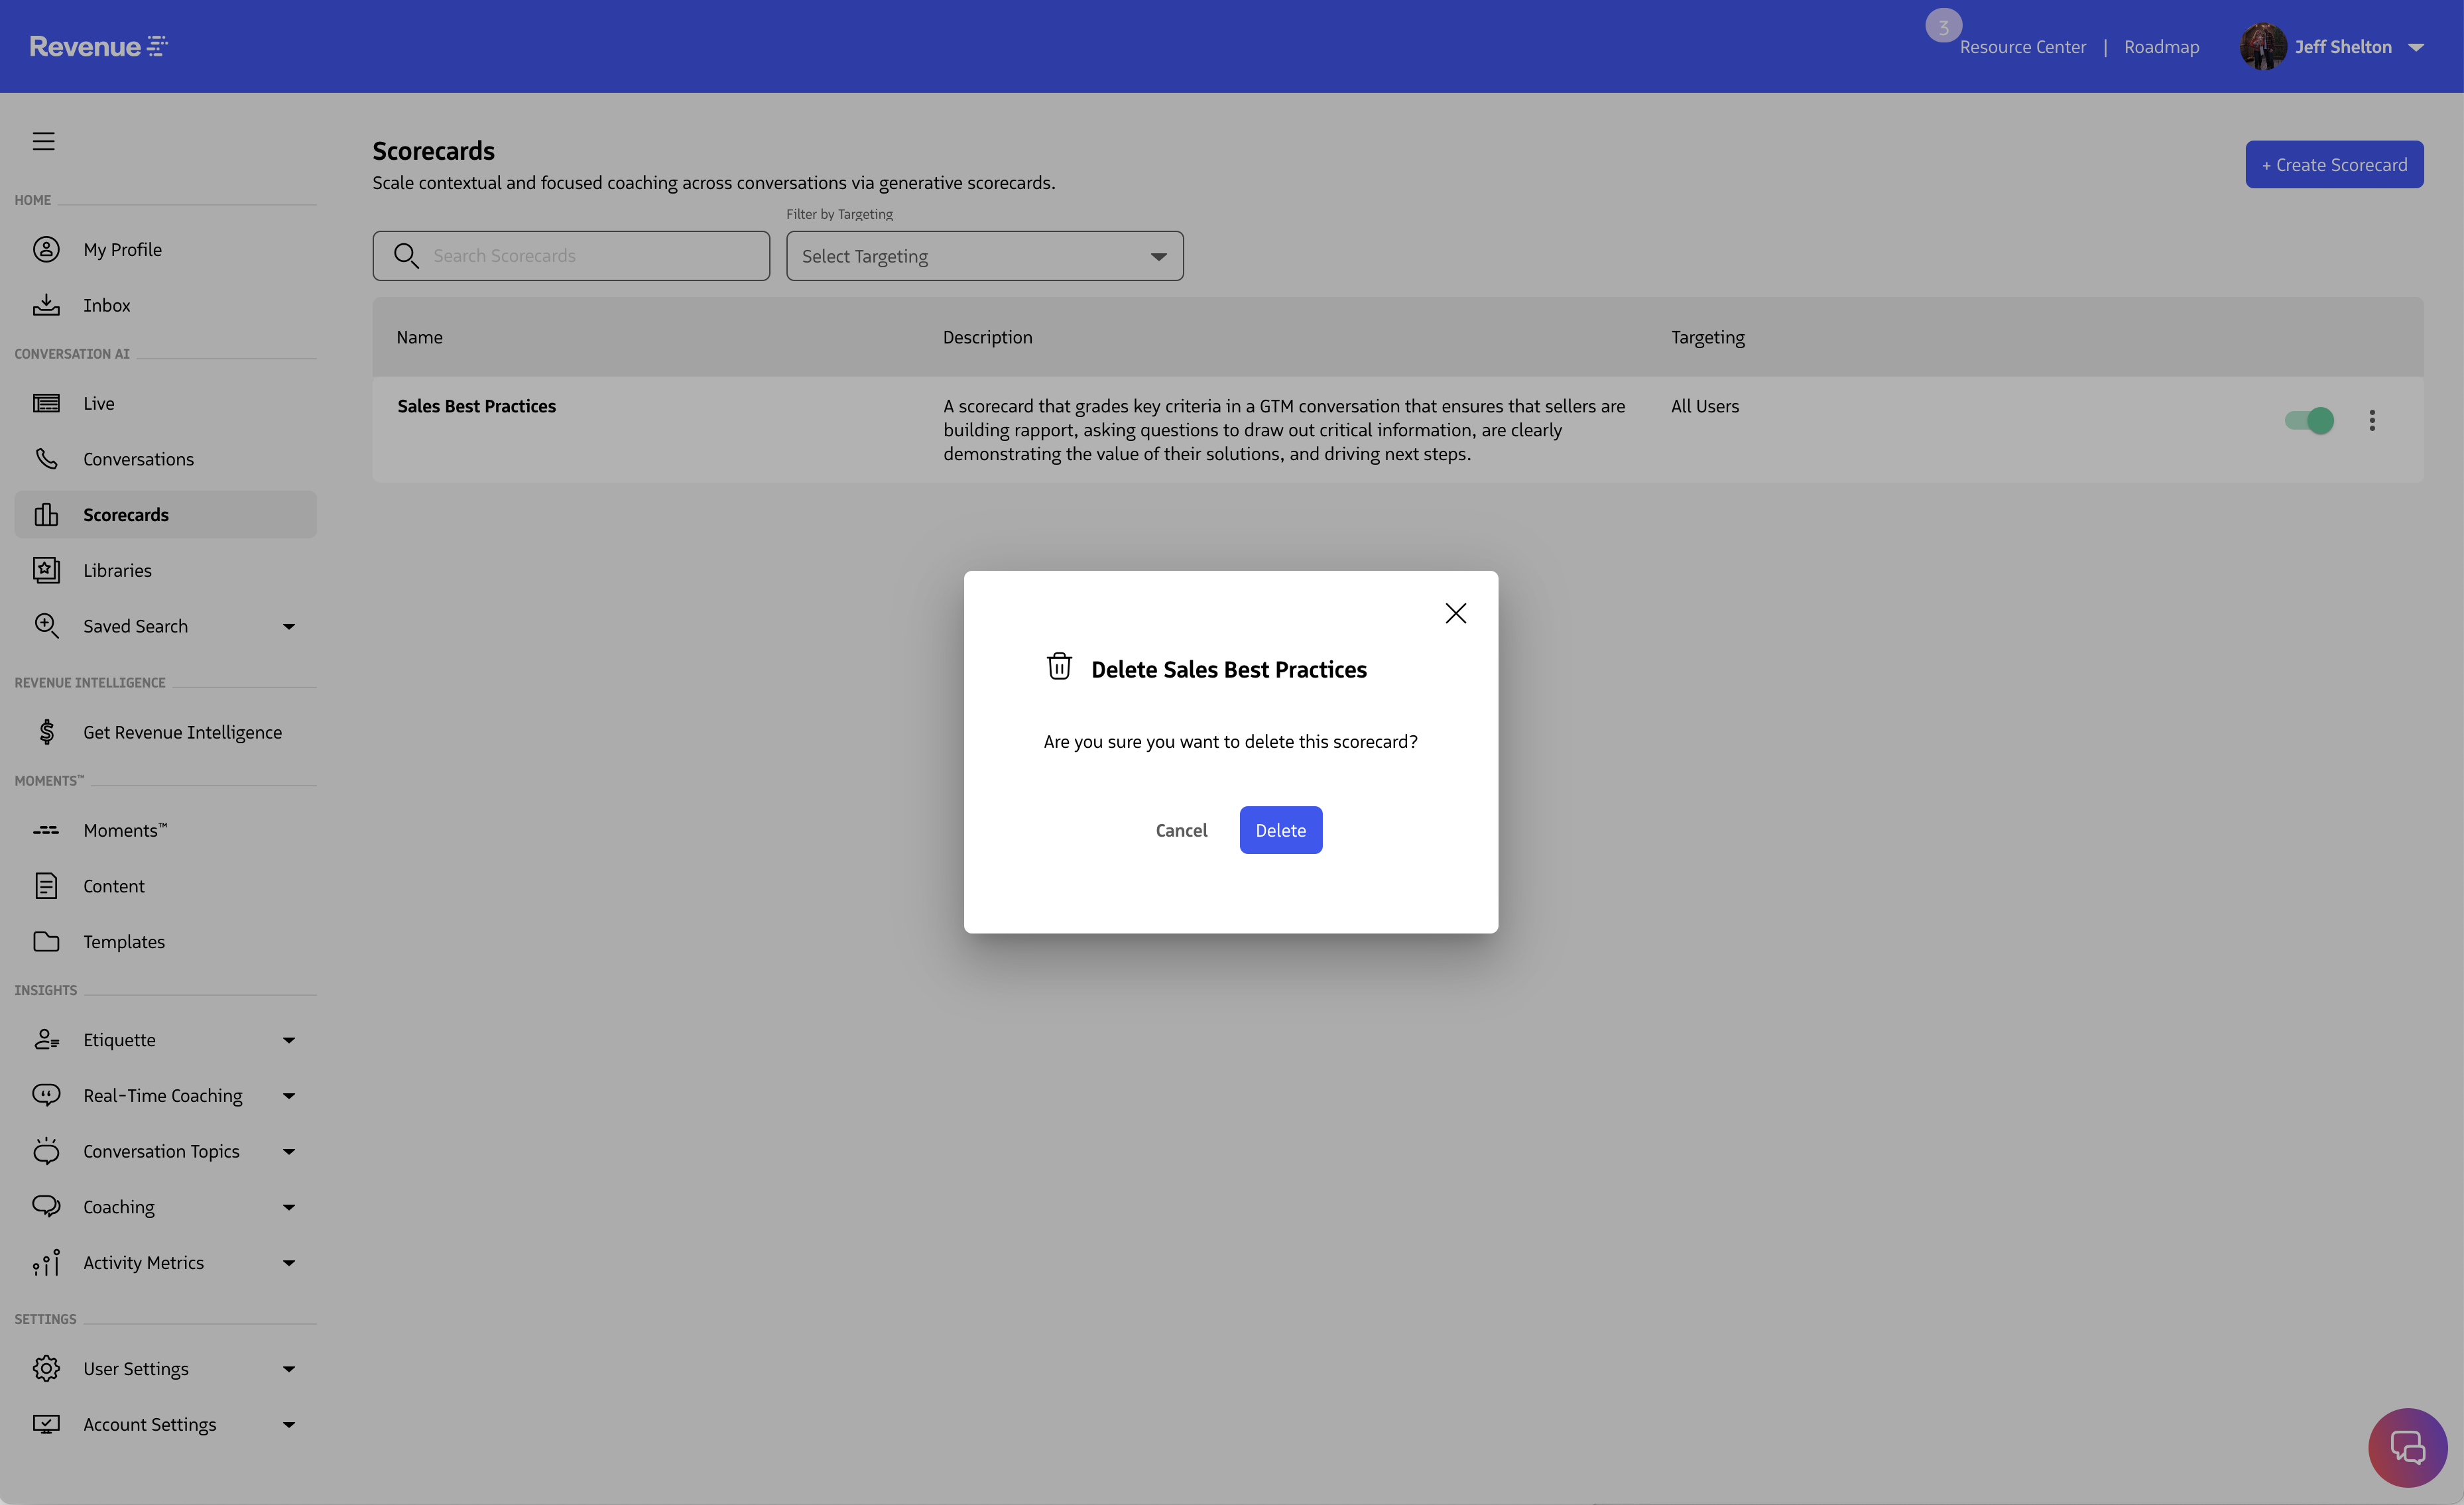
Task: Click the Inbox tray icon
Action: click(46, 305)
